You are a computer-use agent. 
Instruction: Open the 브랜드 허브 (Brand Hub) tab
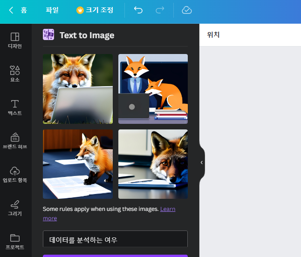15,141
